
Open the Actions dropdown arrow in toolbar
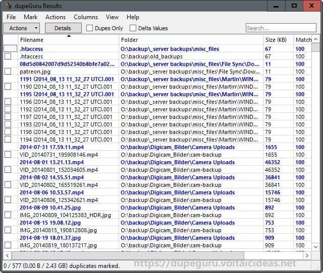pyautogui.click(x=36, y=28)
